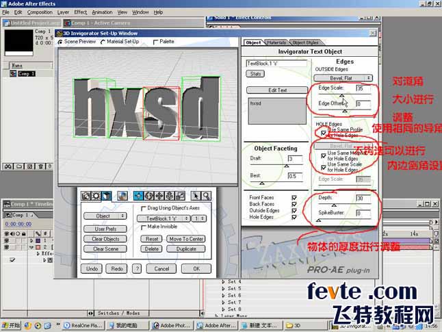
Task: Click the Depth value input field
Action: pyautogui.click(x=363, y=199)
